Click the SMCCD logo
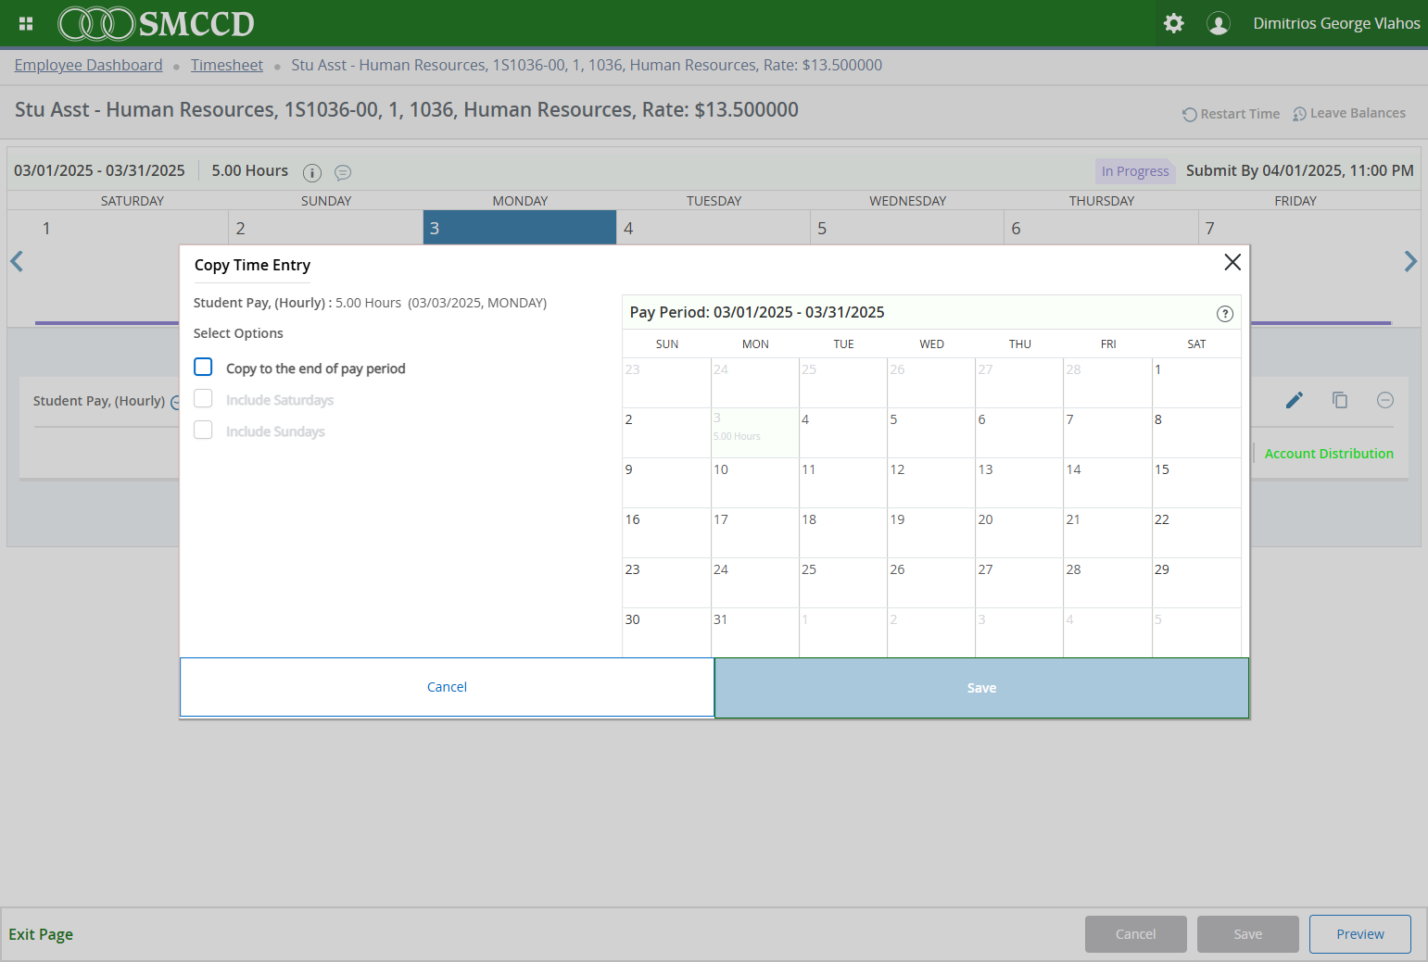The height and width of the screenshot is (962, 1428). coord(156,23)
